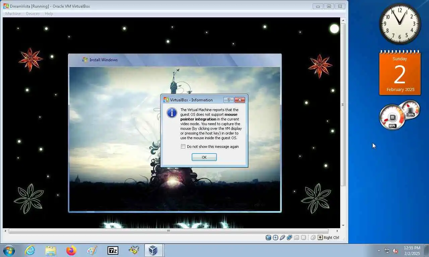Click the muted volume icon in the tray
Screen dimensions: 429x257
[395, 251]
